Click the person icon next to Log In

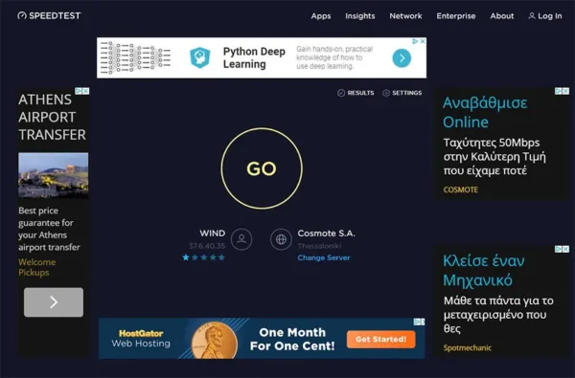[531, 15]
